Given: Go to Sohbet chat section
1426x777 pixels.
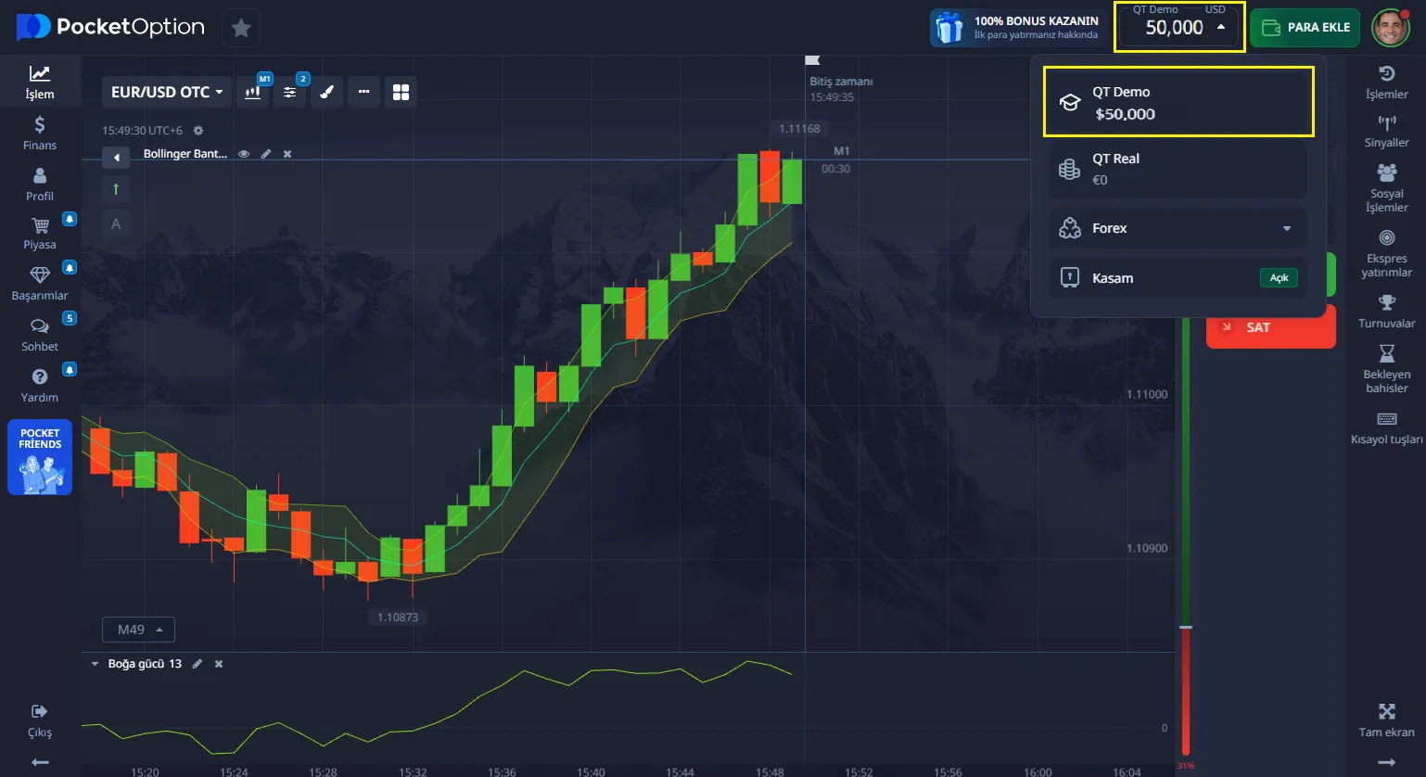Looking at the screenshot, I should [40, 335].
